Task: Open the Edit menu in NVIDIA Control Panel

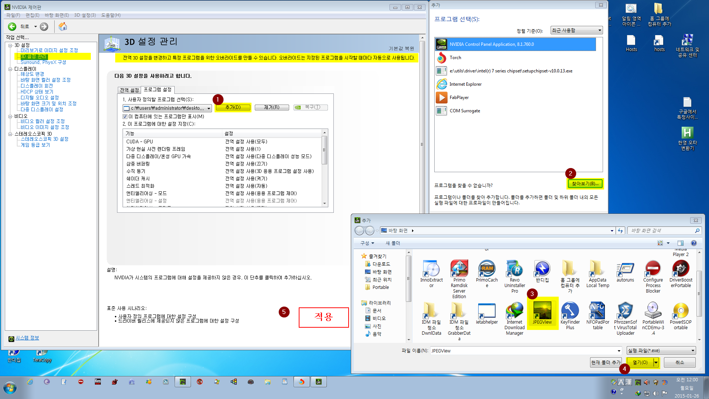Action: 32,15
